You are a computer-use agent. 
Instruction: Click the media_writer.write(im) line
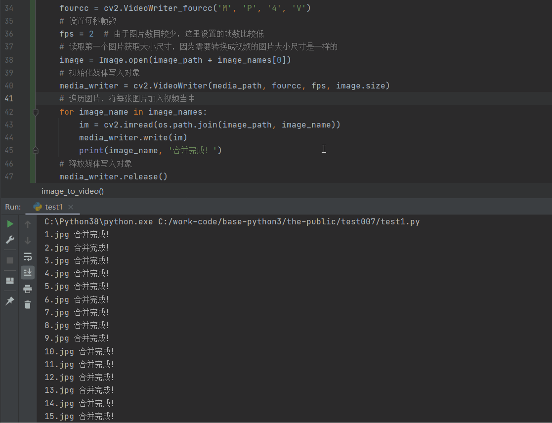point(133,137)
